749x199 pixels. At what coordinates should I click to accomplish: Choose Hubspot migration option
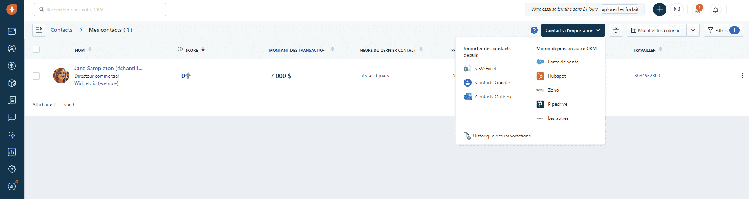click(557, 76)
